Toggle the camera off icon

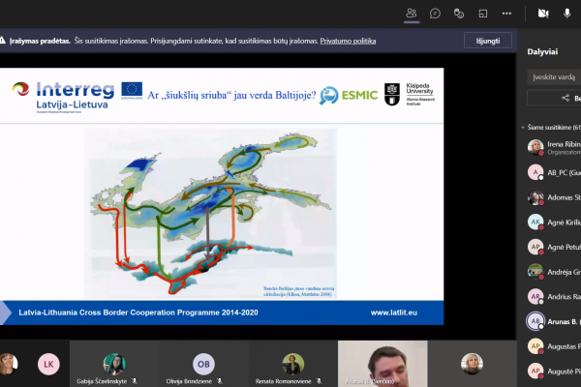[543, 14]
